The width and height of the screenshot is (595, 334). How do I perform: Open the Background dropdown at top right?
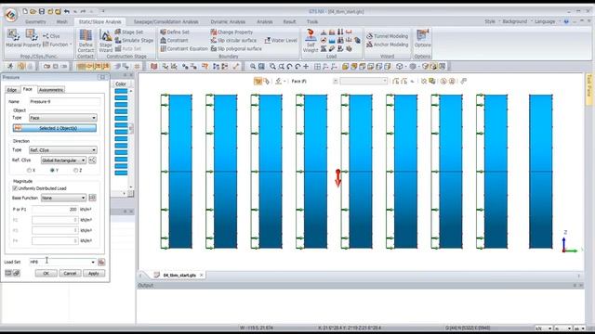[517, 21]
